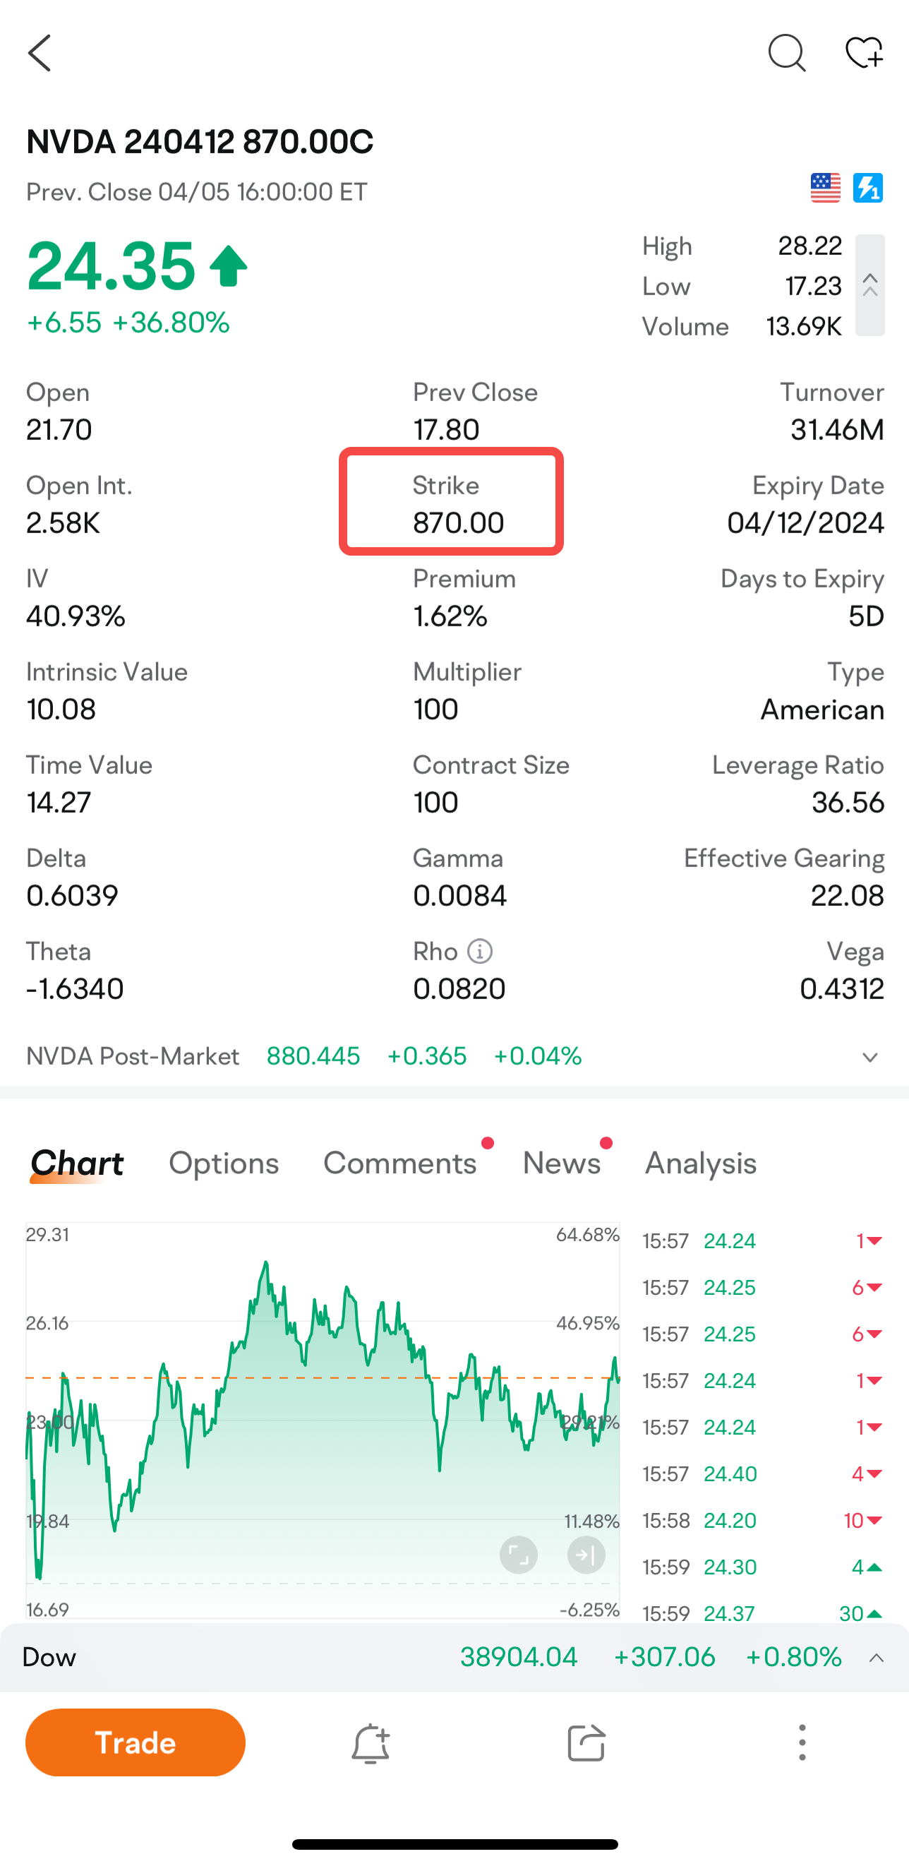This screenshot has height=1866, width=909.
Task: Tap the 15:59 trade at 24.37
Action: pos(764,1613)
